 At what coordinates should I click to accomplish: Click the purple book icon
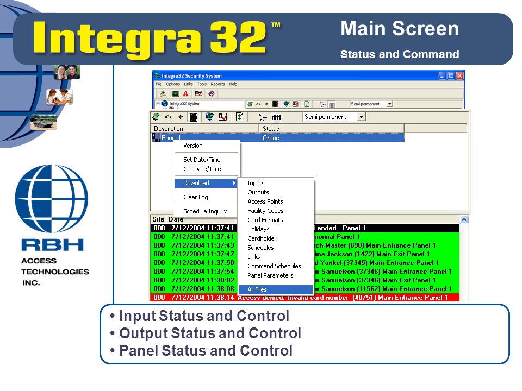(212, 94)
